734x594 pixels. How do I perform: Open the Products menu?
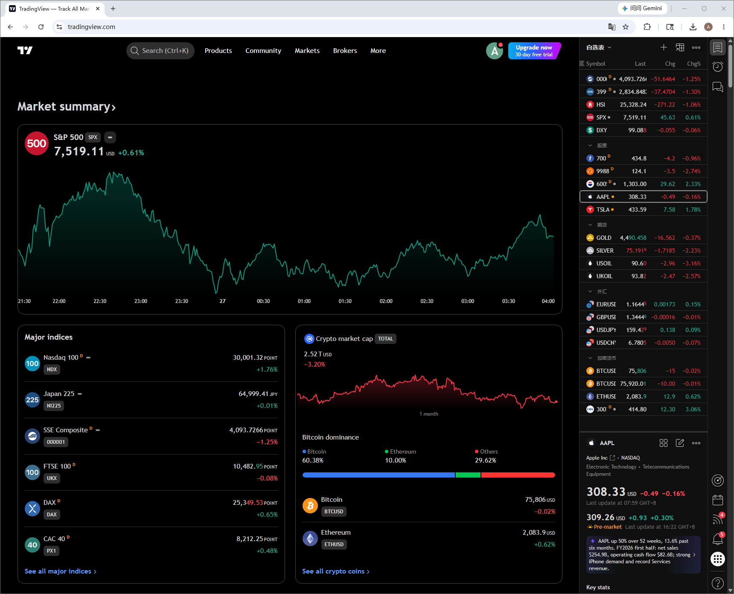coord(218,51)
